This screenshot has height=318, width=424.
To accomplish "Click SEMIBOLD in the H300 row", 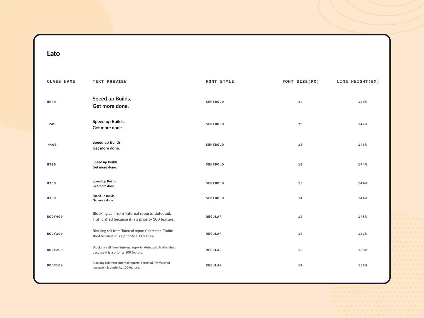I will pyautogui.click(x=215, y=164).
